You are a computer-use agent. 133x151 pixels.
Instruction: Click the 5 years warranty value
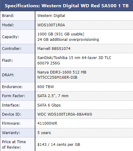pos(44,133)
